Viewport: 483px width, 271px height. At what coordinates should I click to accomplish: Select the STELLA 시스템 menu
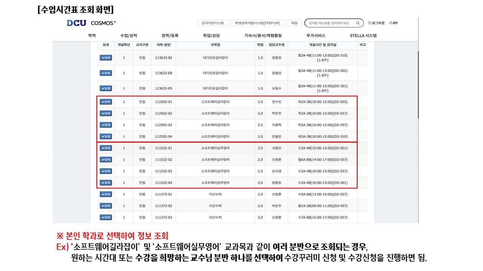click(364, 35)
